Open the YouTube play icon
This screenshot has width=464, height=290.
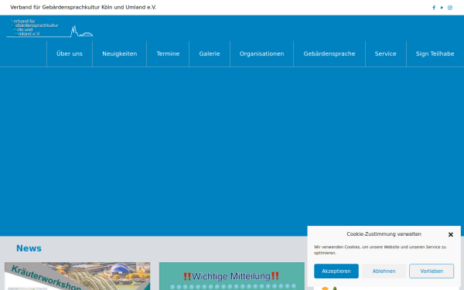(442, 8)
